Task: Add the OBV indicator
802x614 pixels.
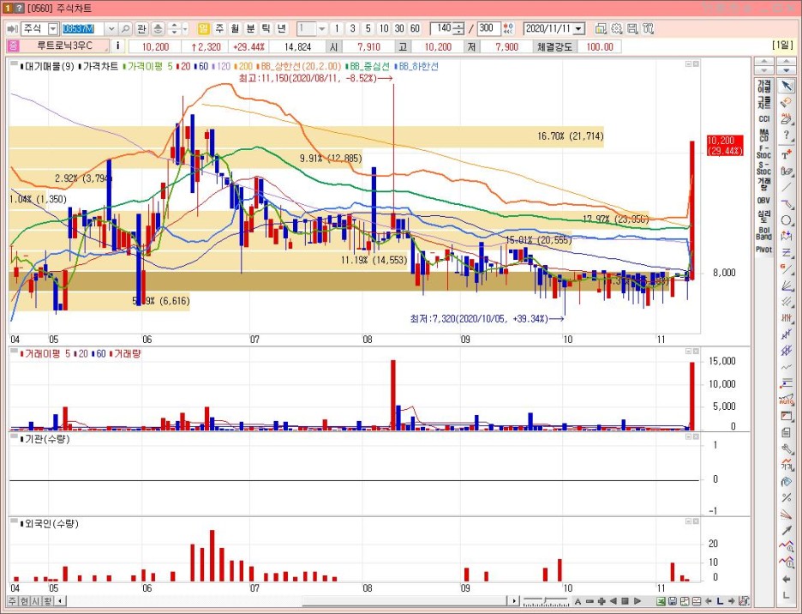Action: click(x=763, y=200)
